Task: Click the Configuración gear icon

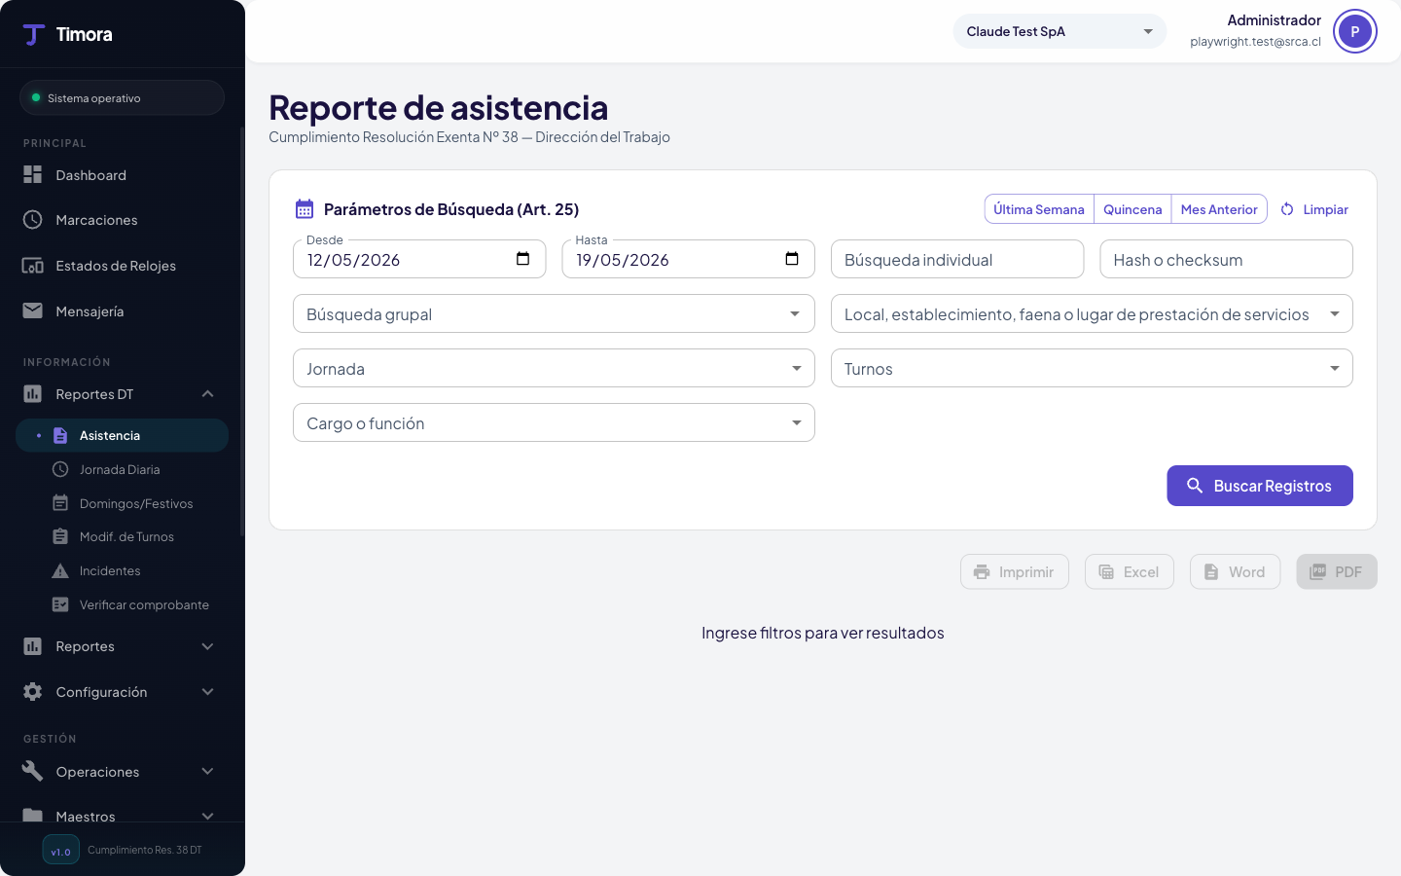Action: point(33,691)
